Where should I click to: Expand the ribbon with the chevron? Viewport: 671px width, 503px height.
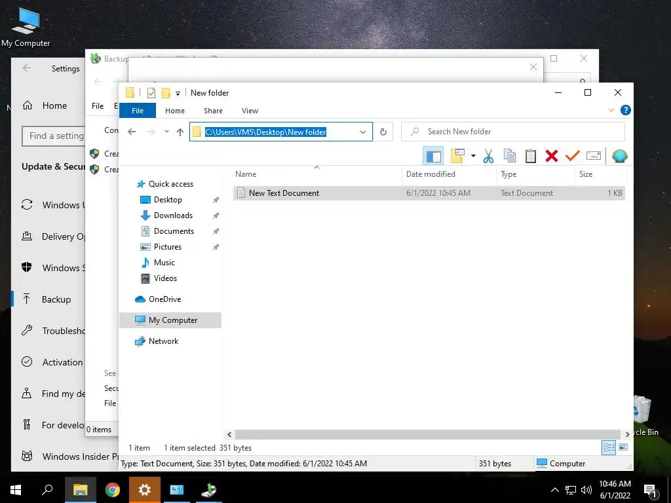click(611, 110)
